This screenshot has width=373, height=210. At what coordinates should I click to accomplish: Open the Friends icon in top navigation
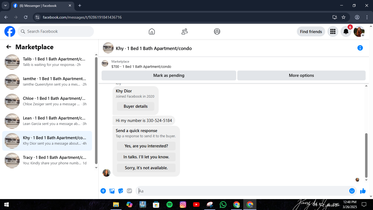[x=185, y=31]
